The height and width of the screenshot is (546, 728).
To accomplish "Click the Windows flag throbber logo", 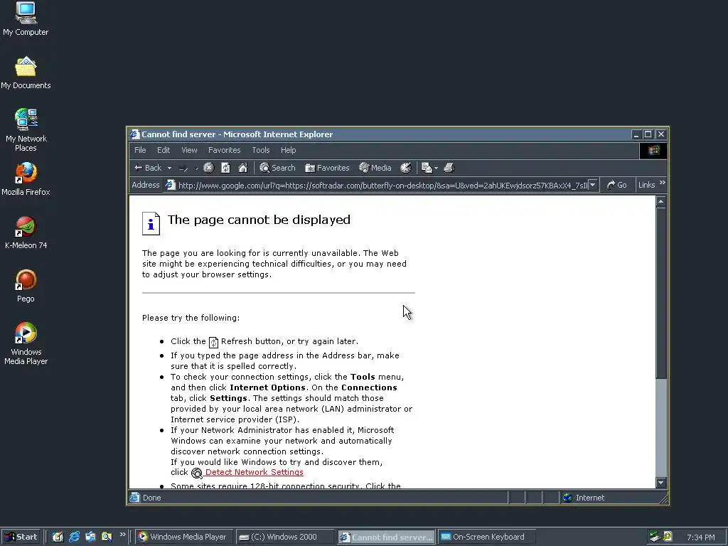I will 654,151.
